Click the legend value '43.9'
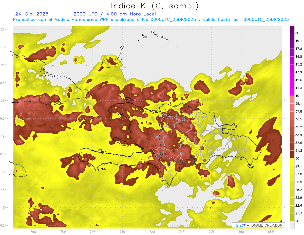The height and width of the screenshot is (235, 304). click(x=299, y=72)
